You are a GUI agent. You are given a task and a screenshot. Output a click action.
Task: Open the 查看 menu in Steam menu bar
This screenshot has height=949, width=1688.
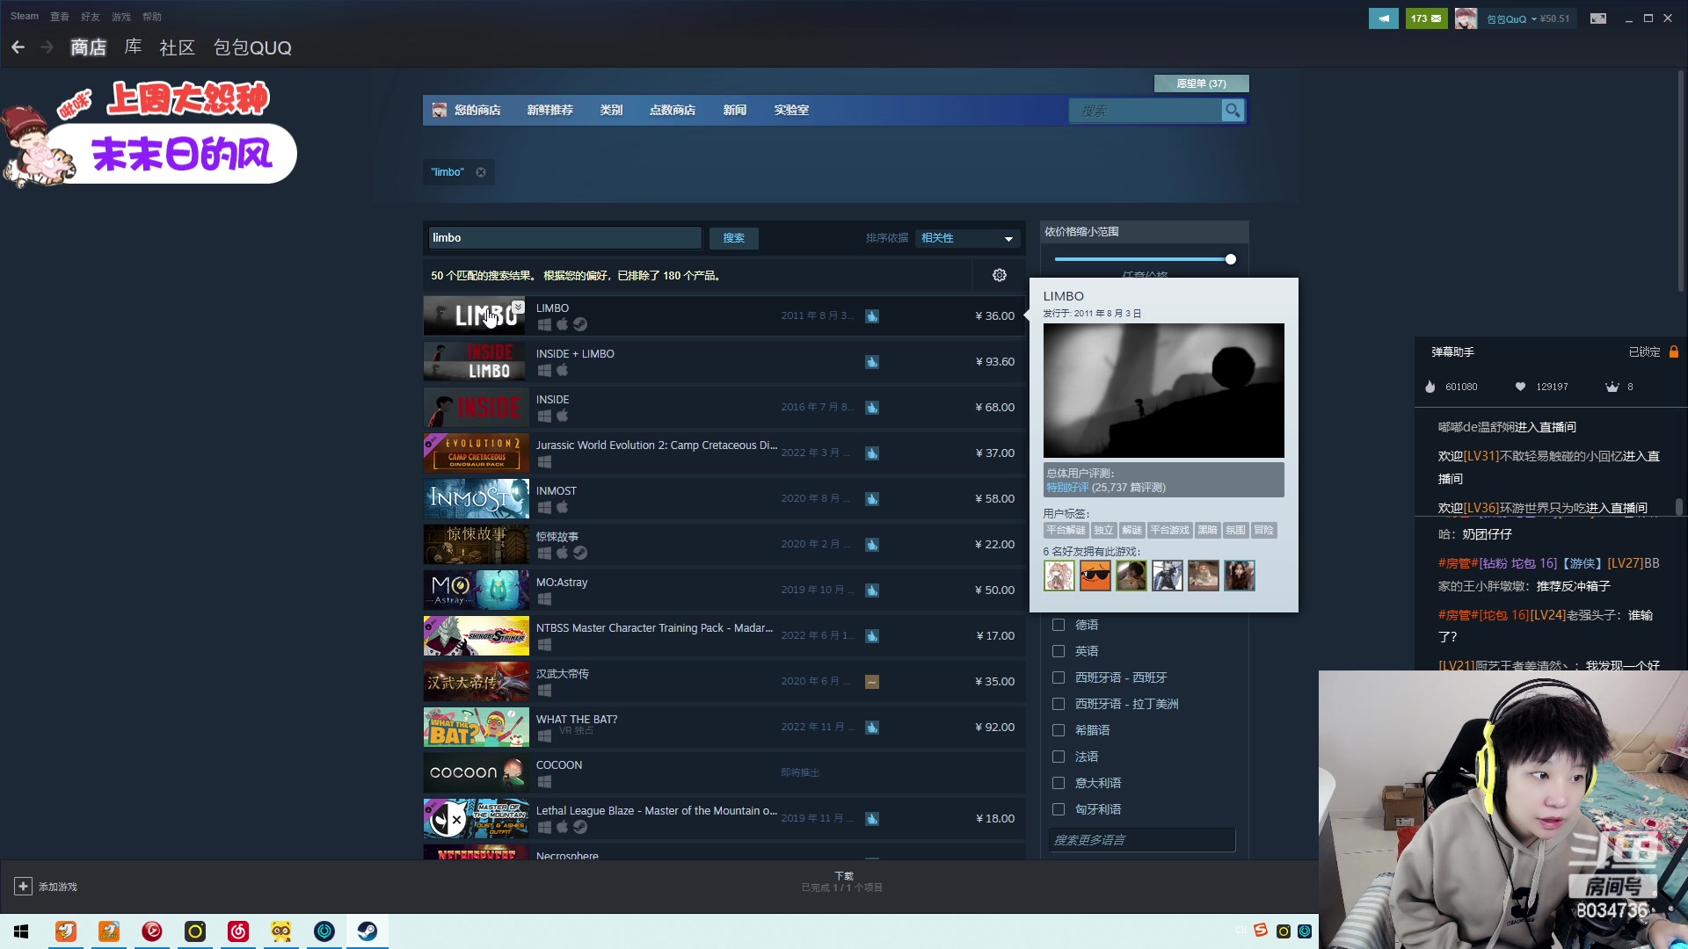click(60, 17)
